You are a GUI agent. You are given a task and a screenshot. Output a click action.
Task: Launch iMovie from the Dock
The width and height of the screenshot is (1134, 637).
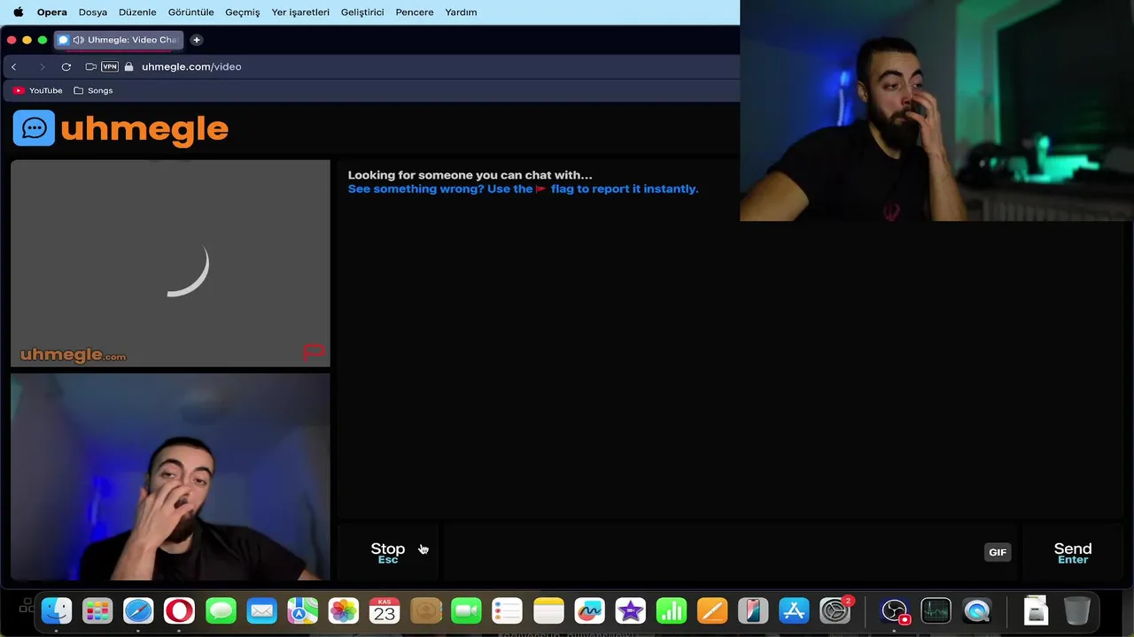630,610
